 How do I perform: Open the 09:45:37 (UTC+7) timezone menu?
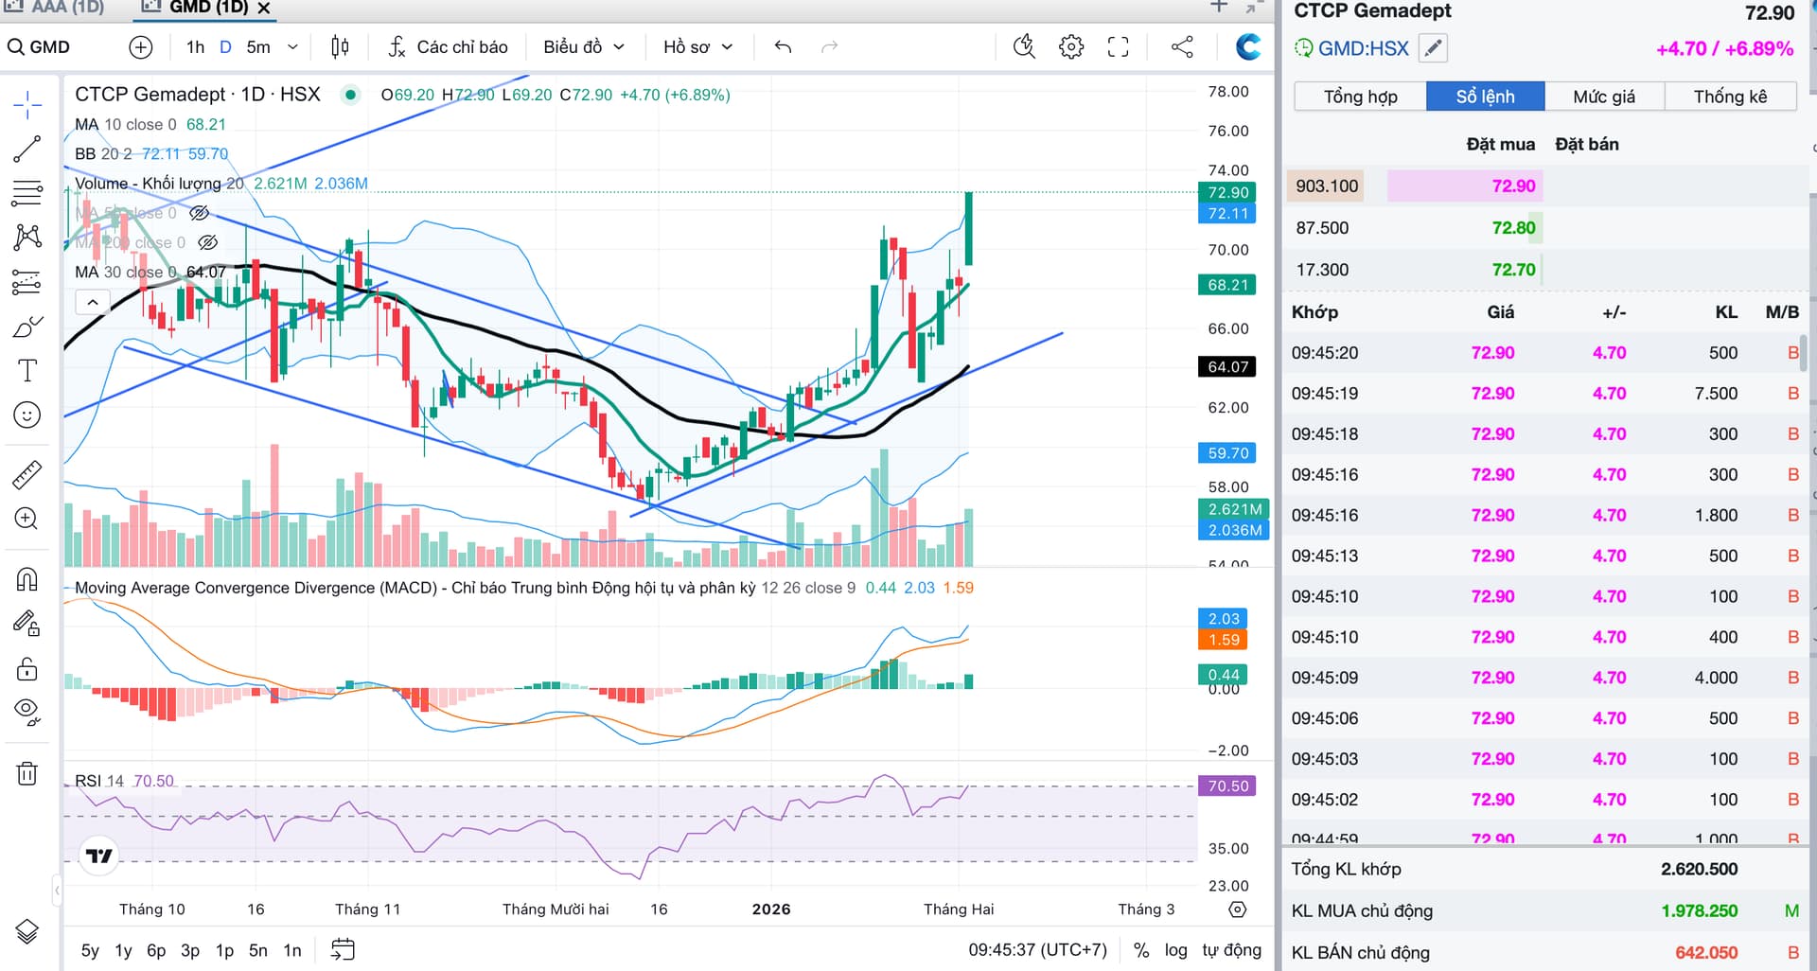coord(1037,950)
